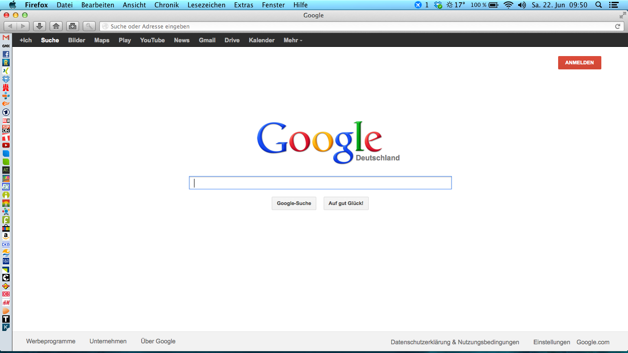Open the Bearbeiten menu
The height and width of the screenshot is (353, 628).
click(x=98, y=5)
